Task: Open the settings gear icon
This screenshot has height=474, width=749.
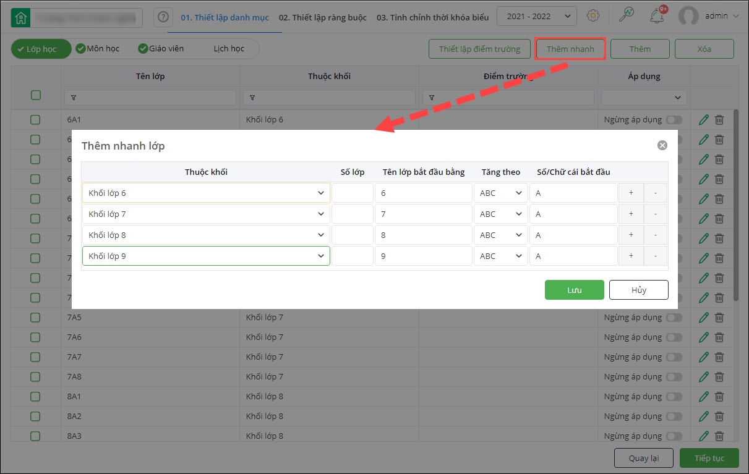Action: click(593, 16)
